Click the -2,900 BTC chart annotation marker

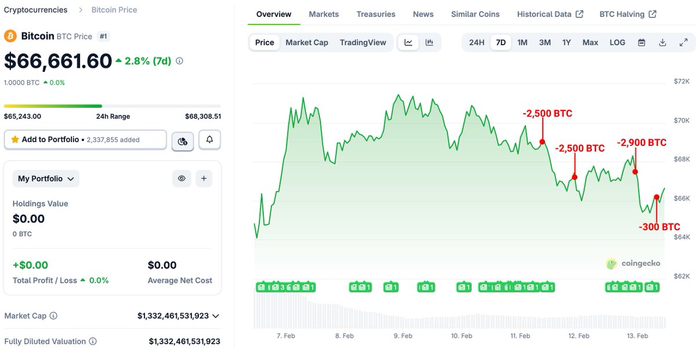[x=635, y=171]
